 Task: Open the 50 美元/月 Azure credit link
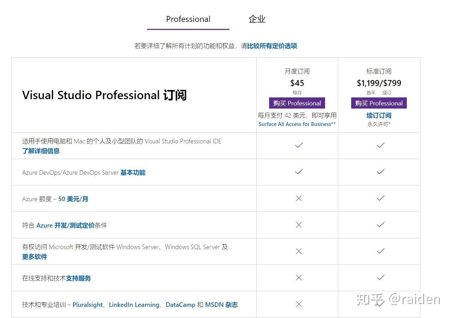pos(73,199)
